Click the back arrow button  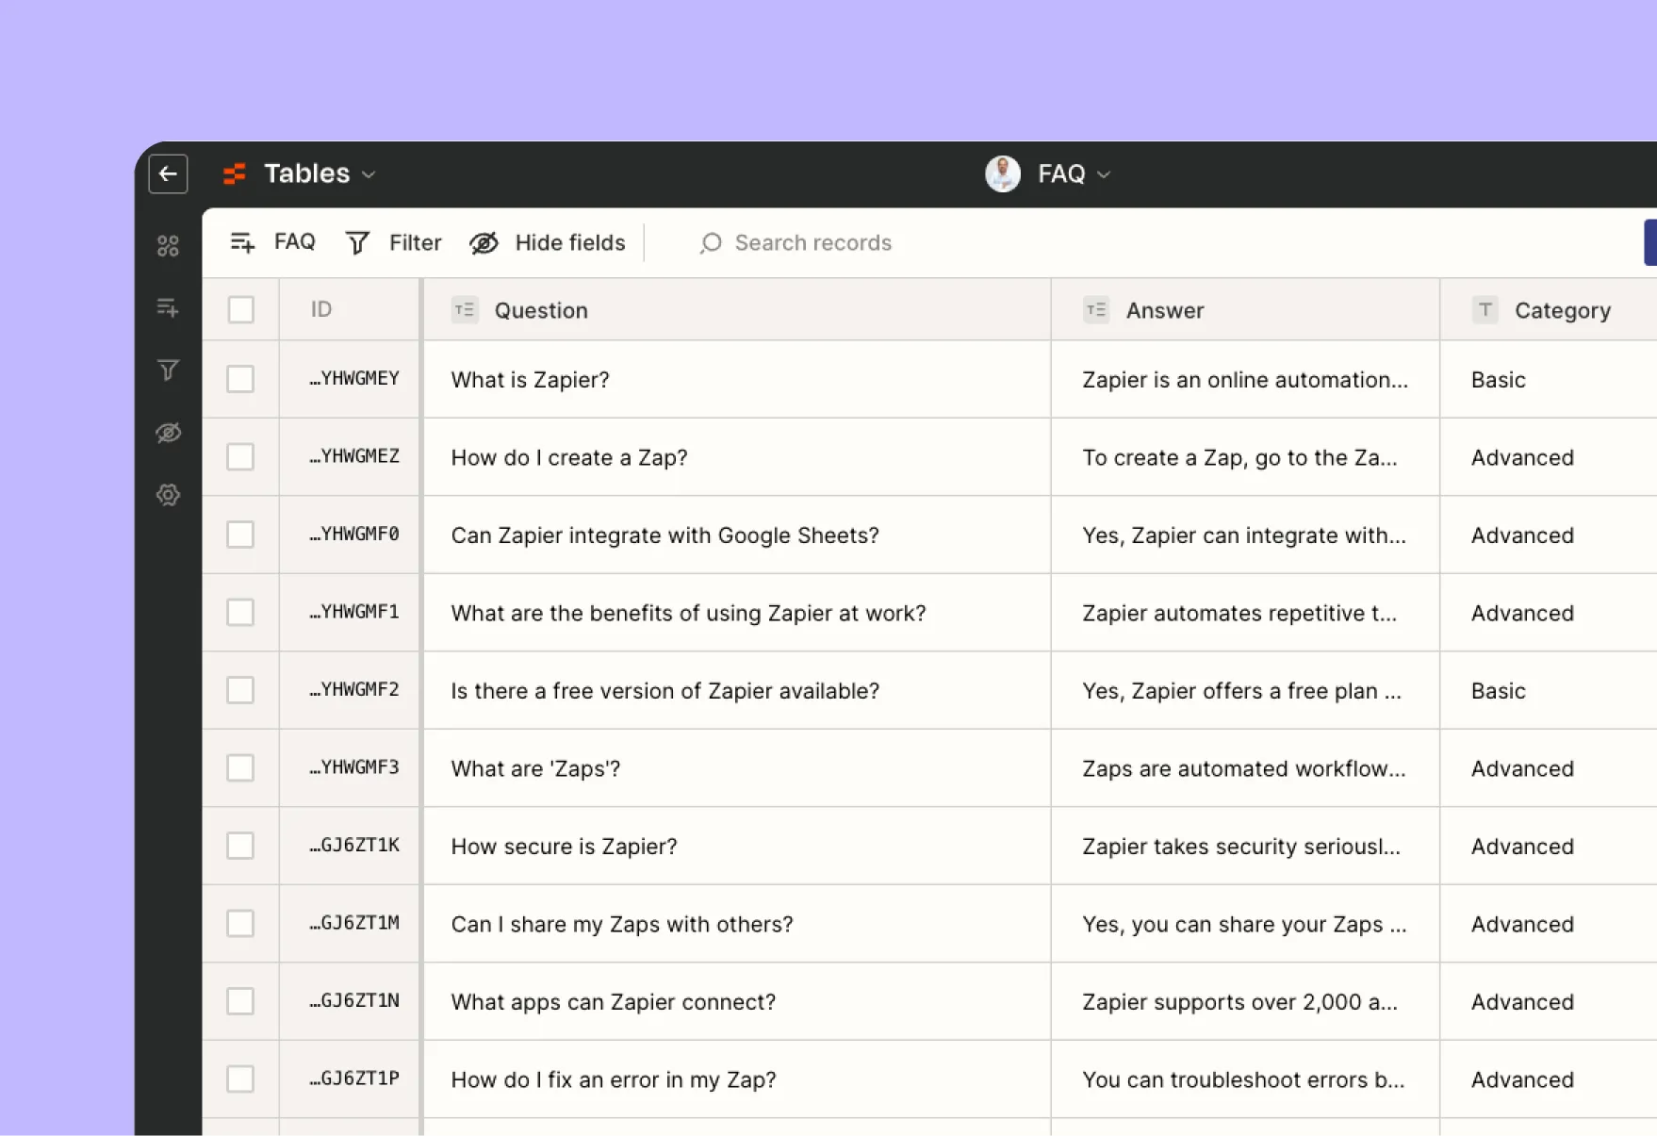pos(168,173)
